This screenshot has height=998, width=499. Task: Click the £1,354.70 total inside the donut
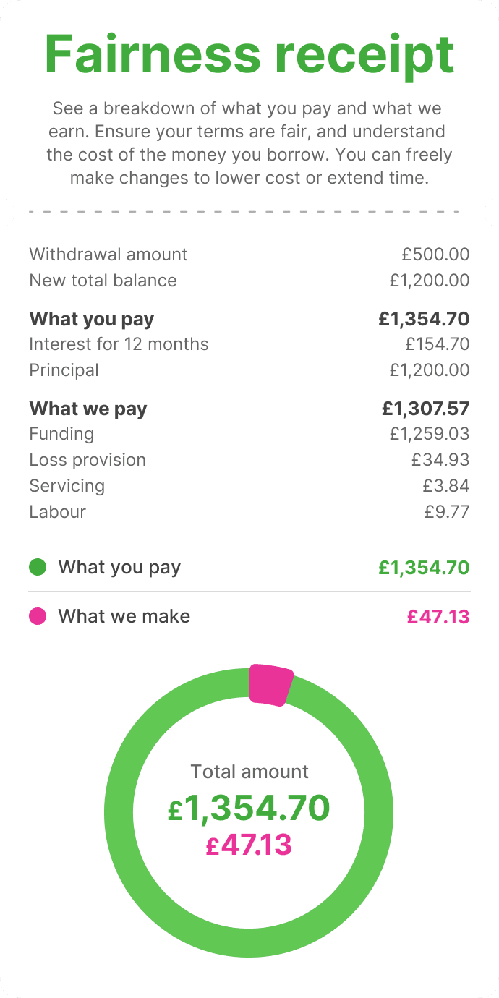[249, 808]
